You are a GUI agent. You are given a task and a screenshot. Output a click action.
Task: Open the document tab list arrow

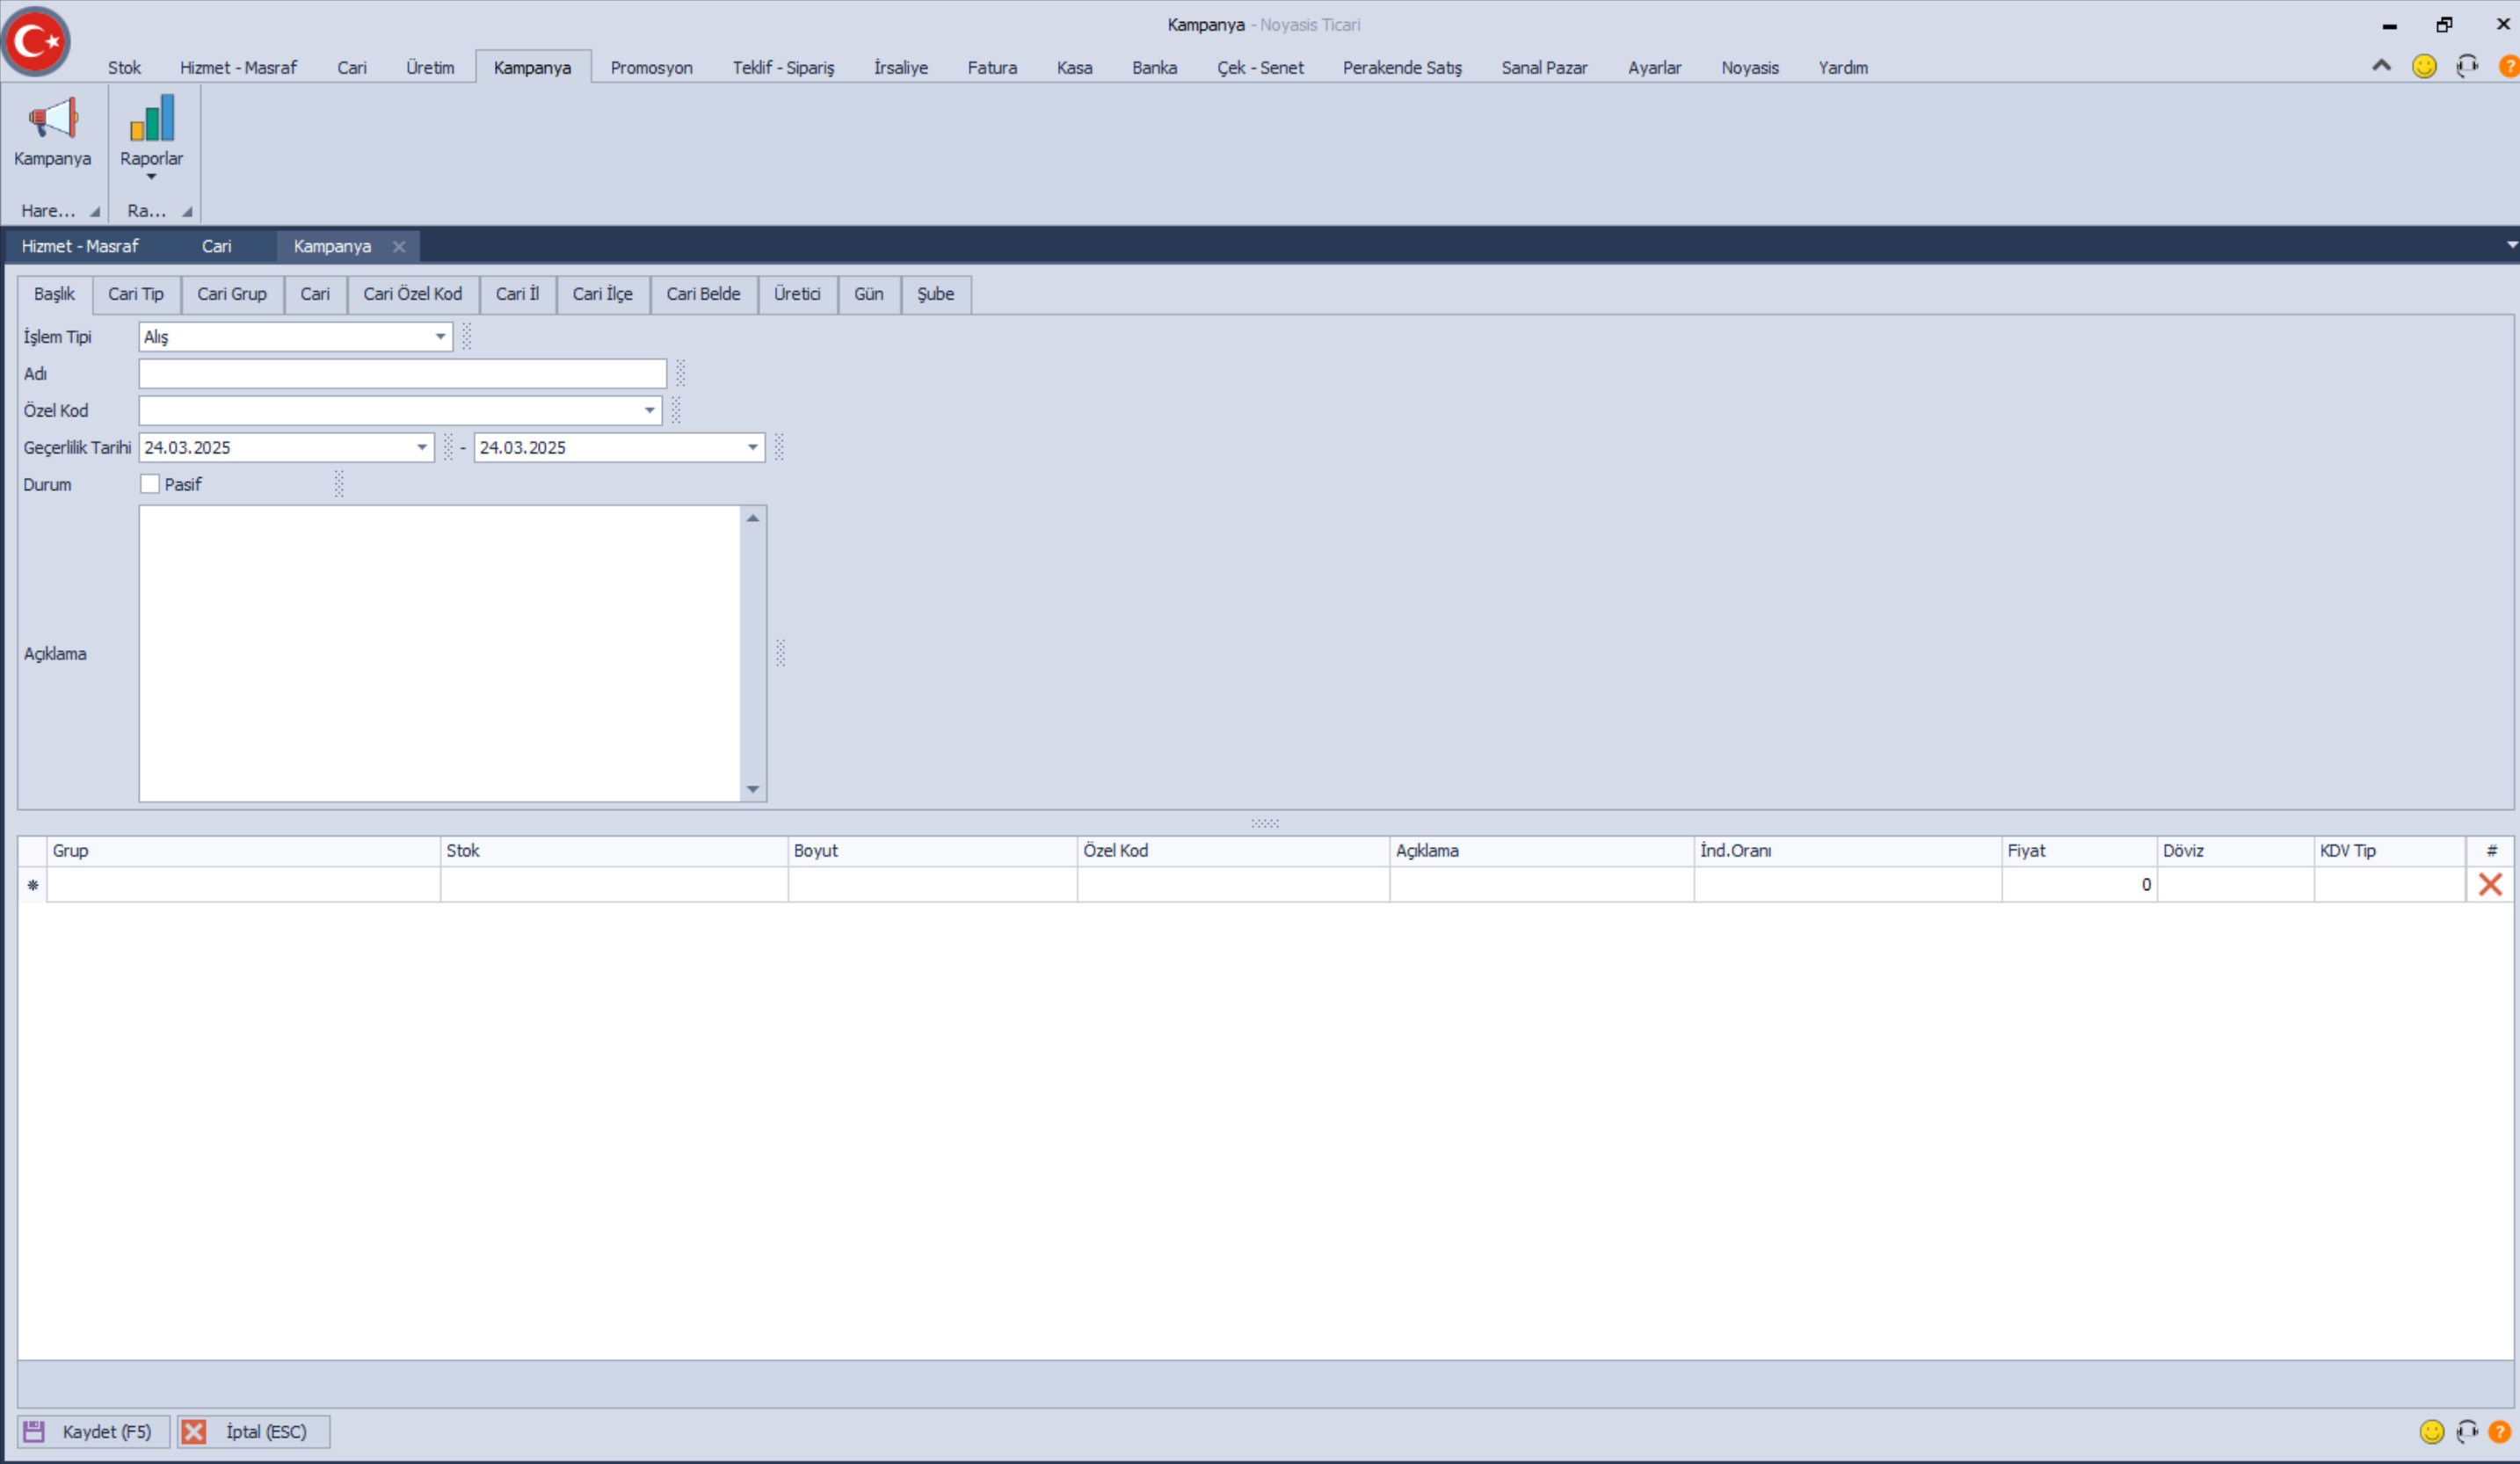coord(2511,245)
